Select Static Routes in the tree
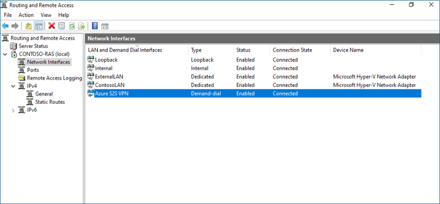Image resolution: width=440 pixels, height=204 pixels. [50, 102]
